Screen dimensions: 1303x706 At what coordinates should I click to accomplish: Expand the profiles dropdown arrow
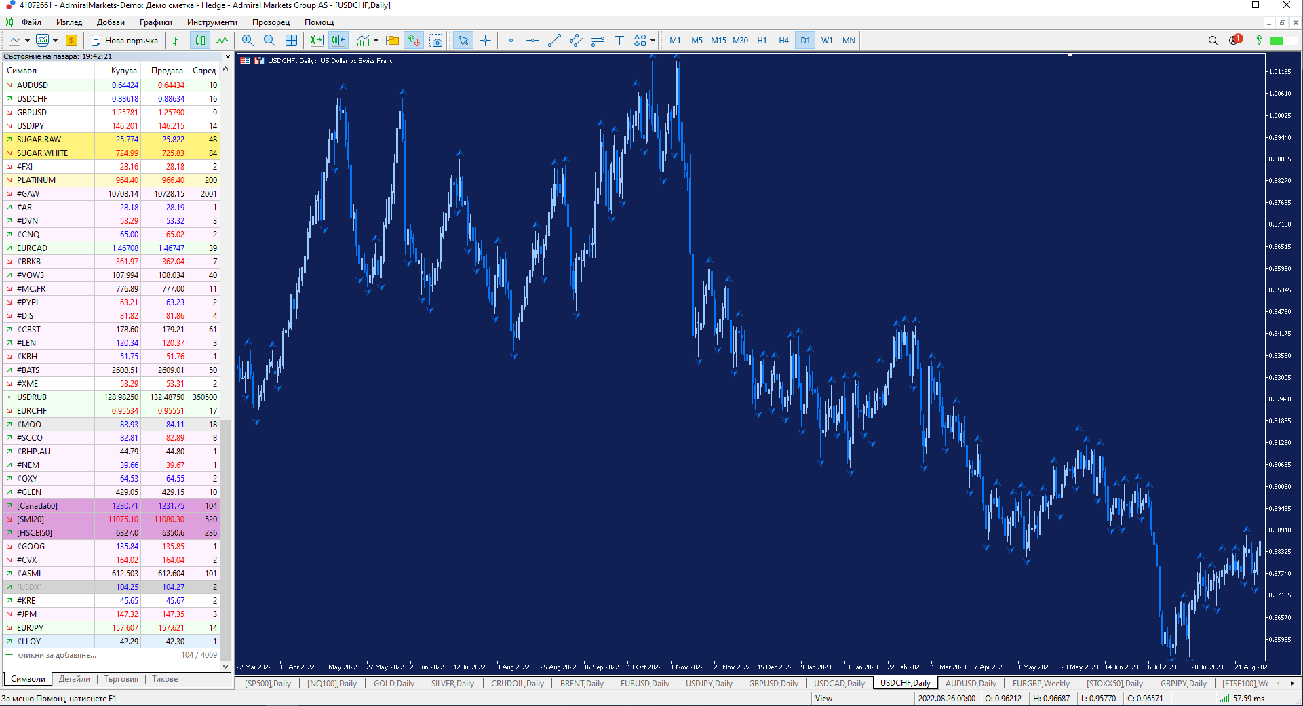pos(55,41)
